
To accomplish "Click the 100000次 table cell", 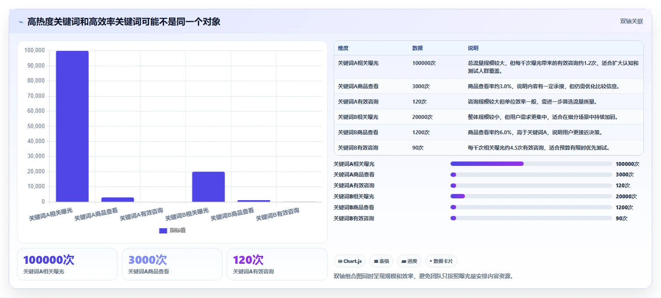I will [424, 63].
